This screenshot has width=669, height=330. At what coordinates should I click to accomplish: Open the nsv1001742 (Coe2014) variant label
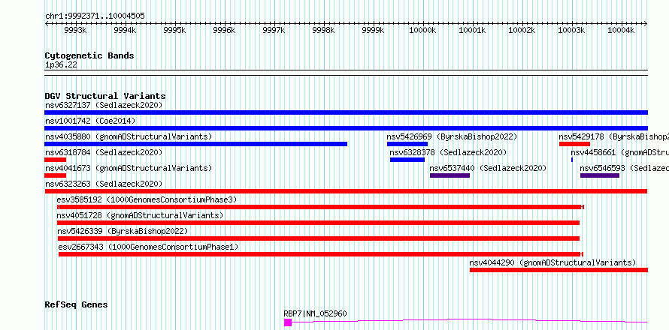(x=90, y=121)
